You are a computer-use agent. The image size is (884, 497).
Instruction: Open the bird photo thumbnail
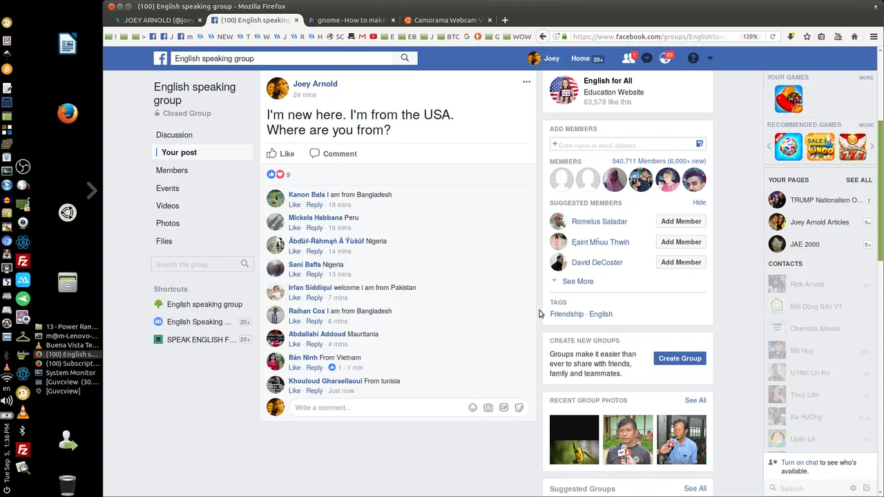coord(575,440)
